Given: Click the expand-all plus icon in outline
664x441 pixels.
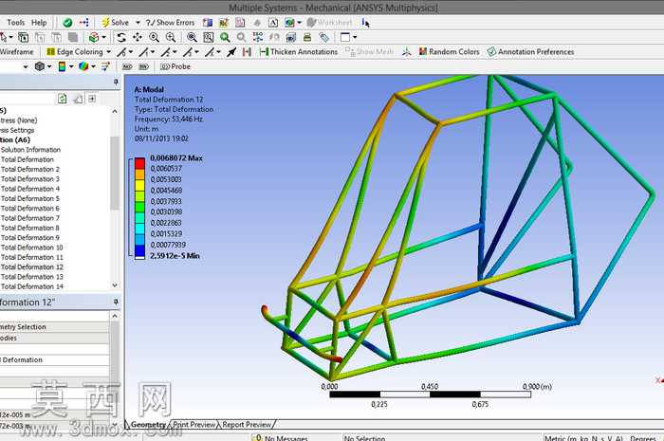Looking at the screenshot, I should pyautogui.click(x=92, y=99).
